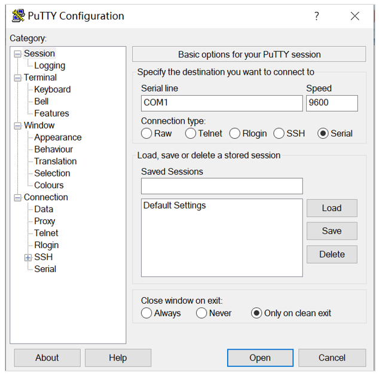Open the Session category
This screenshot has height=376, width=379.
[39, 53]
